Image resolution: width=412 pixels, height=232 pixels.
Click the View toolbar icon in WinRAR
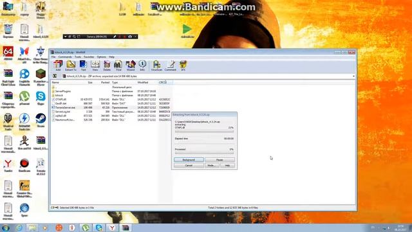(95, 66)
